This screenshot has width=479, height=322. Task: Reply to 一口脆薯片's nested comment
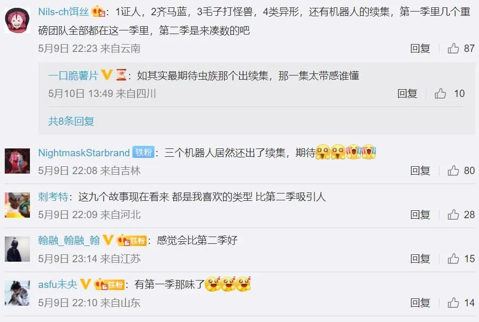(407, 93)
